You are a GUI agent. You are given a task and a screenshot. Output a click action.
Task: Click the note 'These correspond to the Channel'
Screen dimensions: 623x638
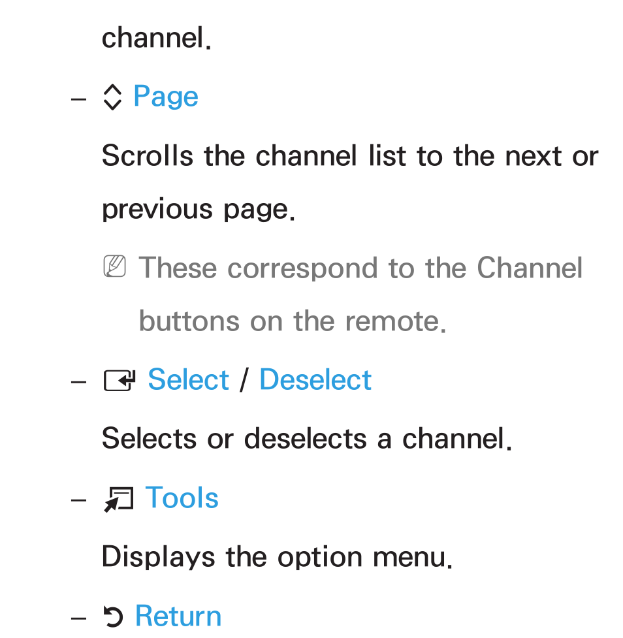tap(360, 268)
